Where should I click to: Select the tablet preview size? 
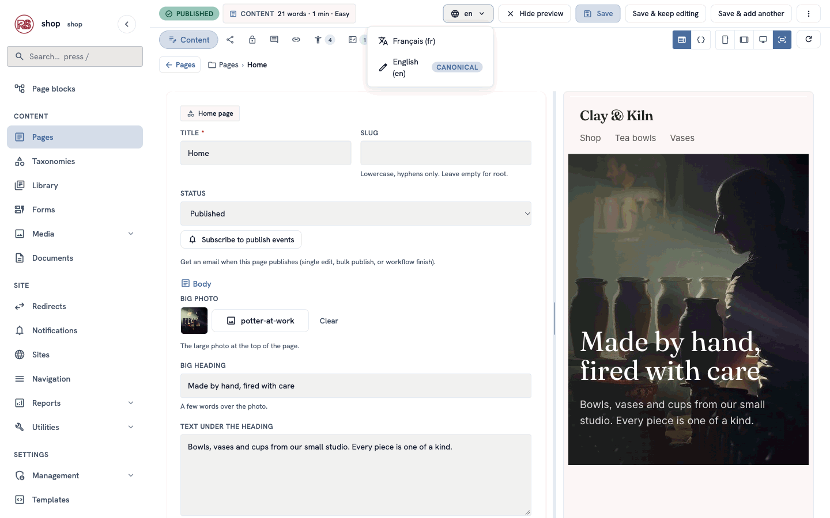click(x=744, y=40)
